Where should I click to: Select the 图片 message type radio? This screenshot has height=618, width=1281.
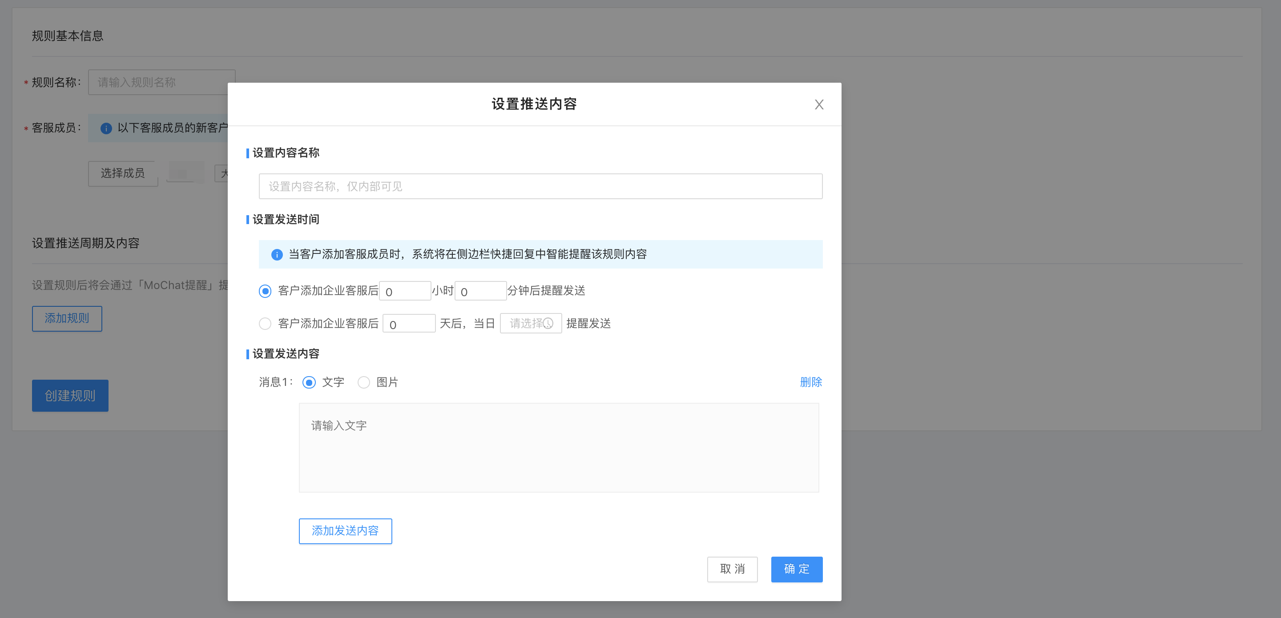(363, 382)
